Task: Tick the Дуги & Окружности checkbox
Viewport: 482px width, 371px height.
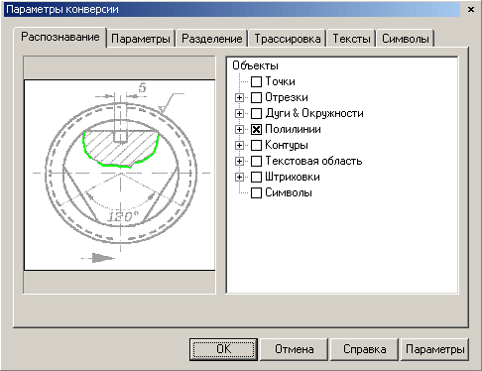Action: [256, 113]
